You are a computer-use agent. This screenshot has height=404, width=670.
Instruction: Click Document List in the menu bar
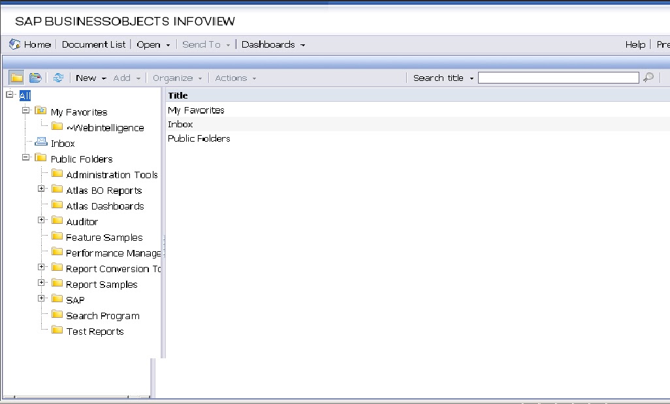pos(93,44)
